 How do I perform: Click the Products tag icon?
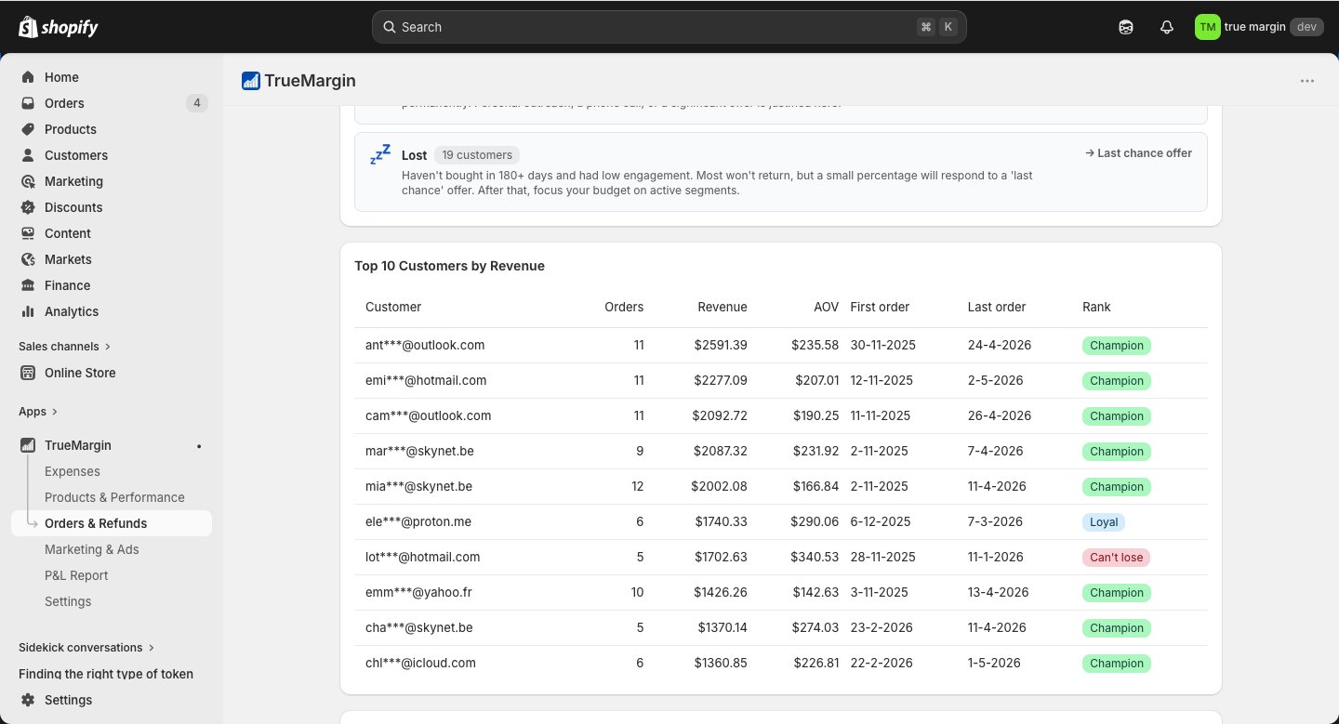[28, 129]
